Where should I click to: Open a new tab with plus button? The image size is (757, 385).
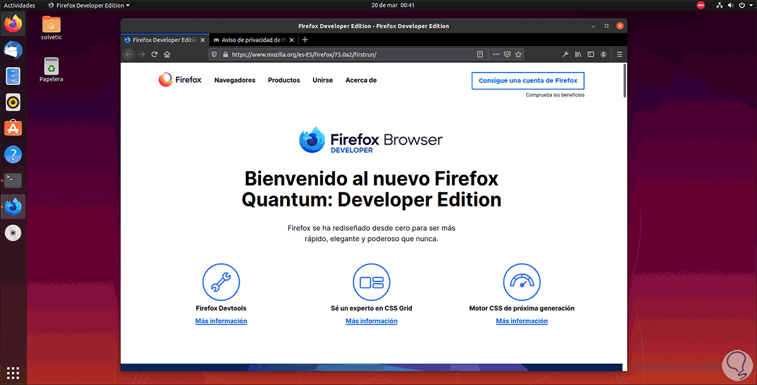click(x=305, y=39)
